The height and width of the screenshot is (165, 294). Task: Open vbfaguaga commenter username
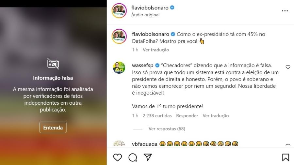point(145,144)
